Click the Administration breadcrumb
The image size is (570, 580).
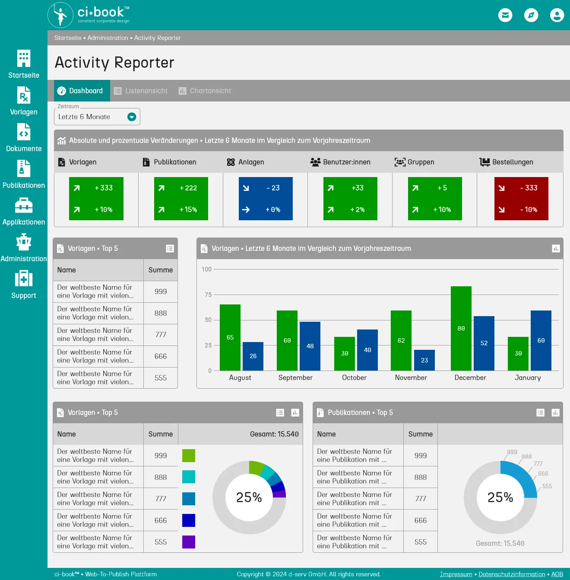click(108, 38)
